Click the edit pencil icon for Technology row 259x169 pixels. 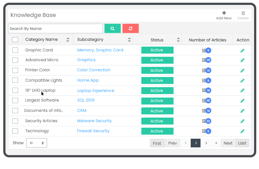pyautogui.click(x=242, y=131)
